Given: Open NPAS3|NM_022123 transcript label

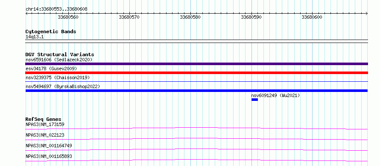Looking at the screenshot, I should [x=45, y=135].
